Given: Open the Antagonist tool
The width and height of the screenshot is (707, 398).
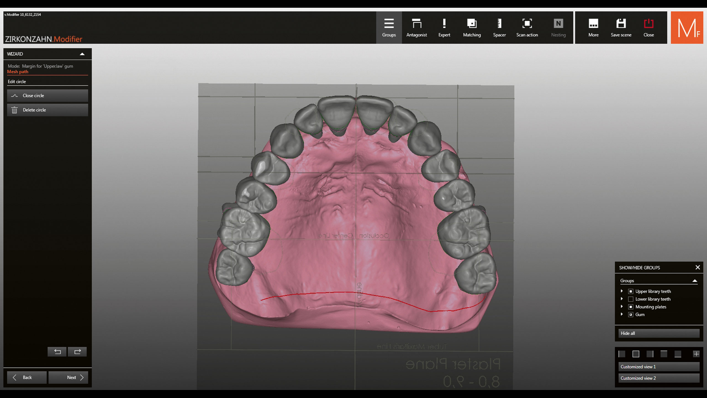Looking at the screenshot, I should tap(416, 28).
